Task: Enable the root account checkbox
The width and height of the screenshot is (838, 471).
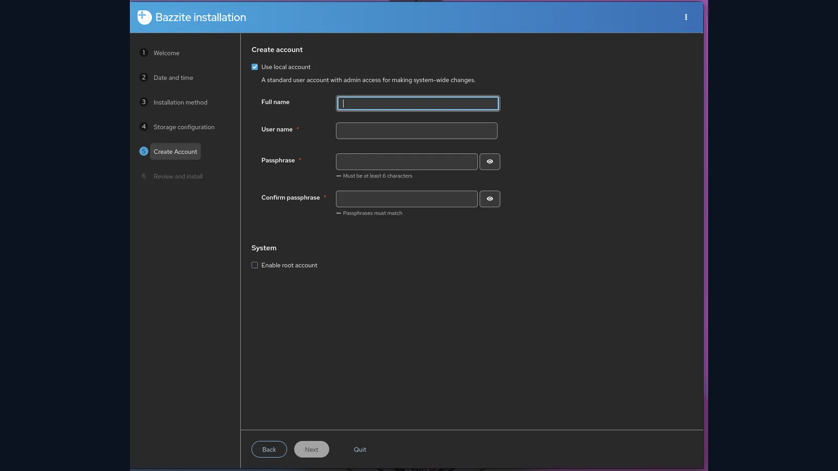Action: tap(255, 265)
